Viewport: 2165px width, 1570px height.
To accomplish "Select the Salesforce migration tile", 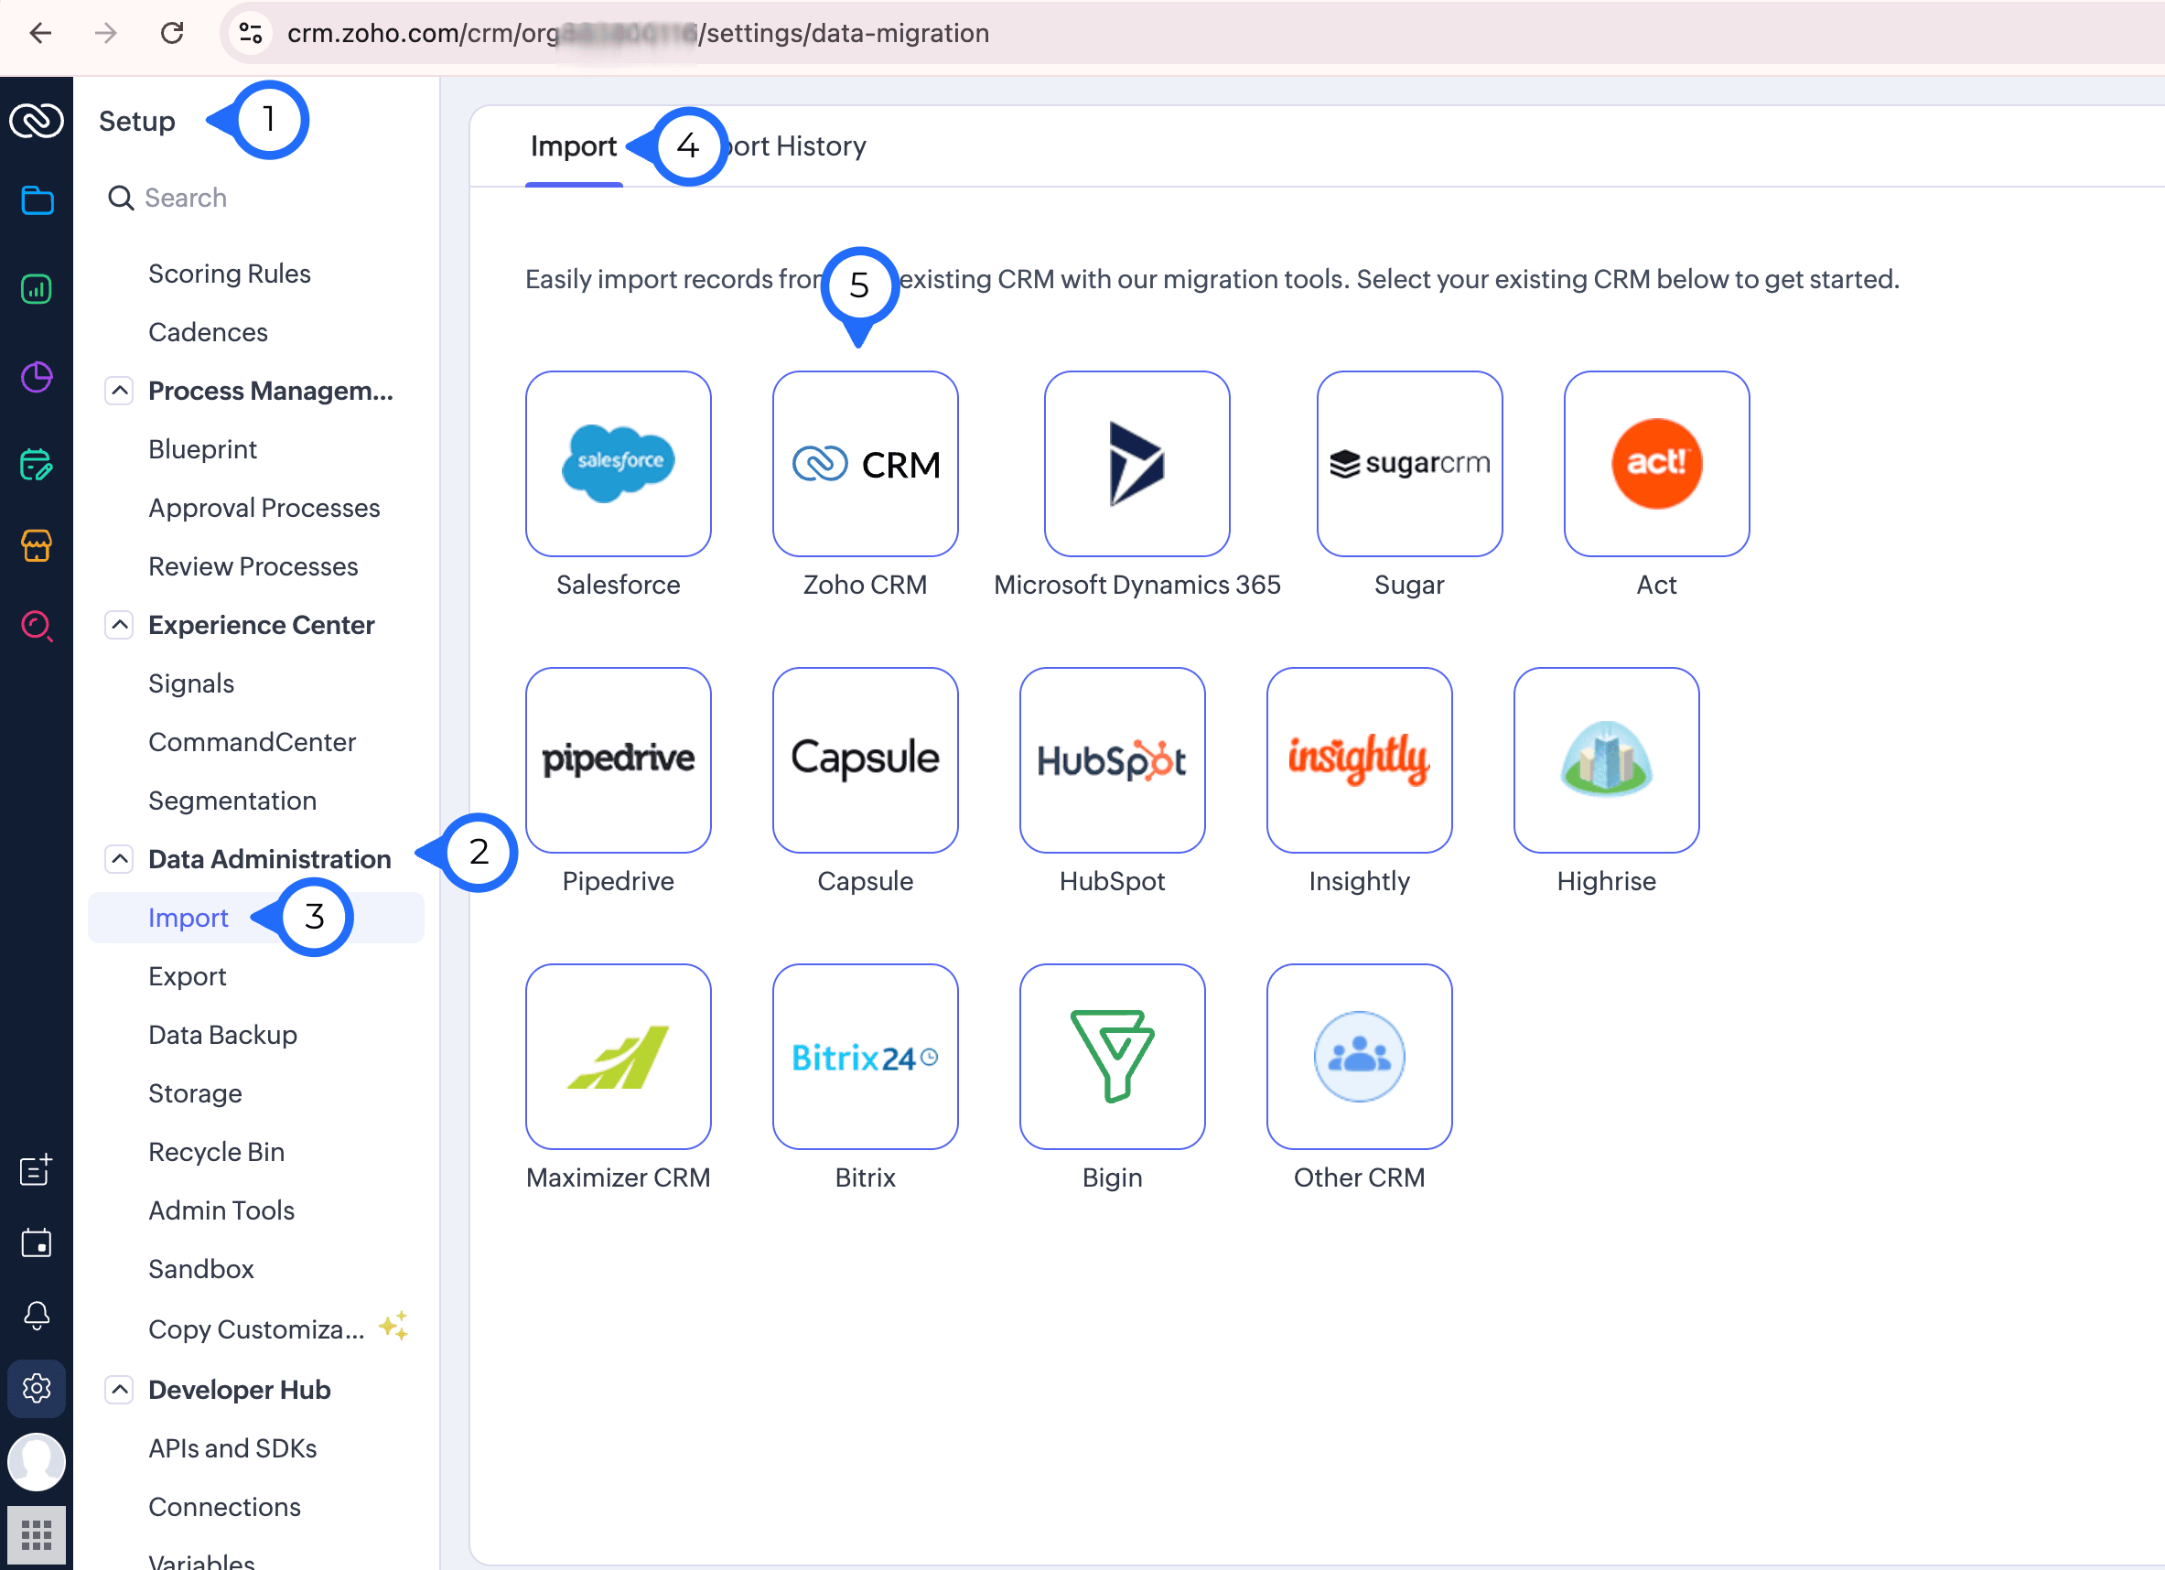I will 618,464.
